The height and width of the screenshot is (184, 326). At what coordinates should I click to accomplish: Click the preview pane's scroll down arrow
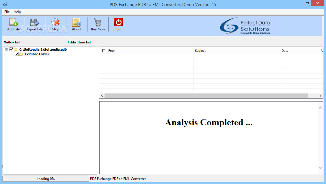321,168
